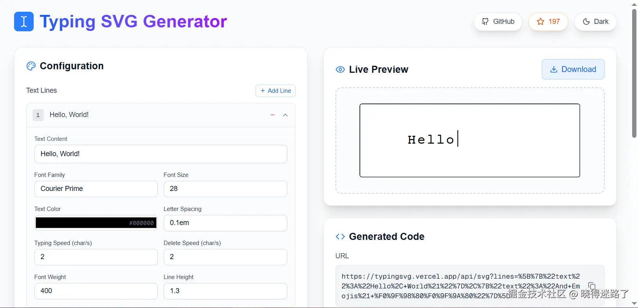Click the Text Content input field
The height and width of the screenshot is (308, 638).
point(160,154)
